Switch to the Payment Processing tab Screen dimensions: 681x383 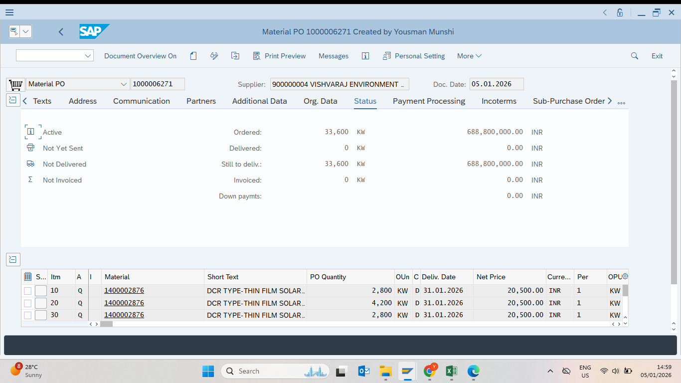point(429,101)
